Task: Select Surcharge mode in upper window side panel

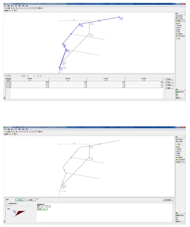Action: (180, 30)
